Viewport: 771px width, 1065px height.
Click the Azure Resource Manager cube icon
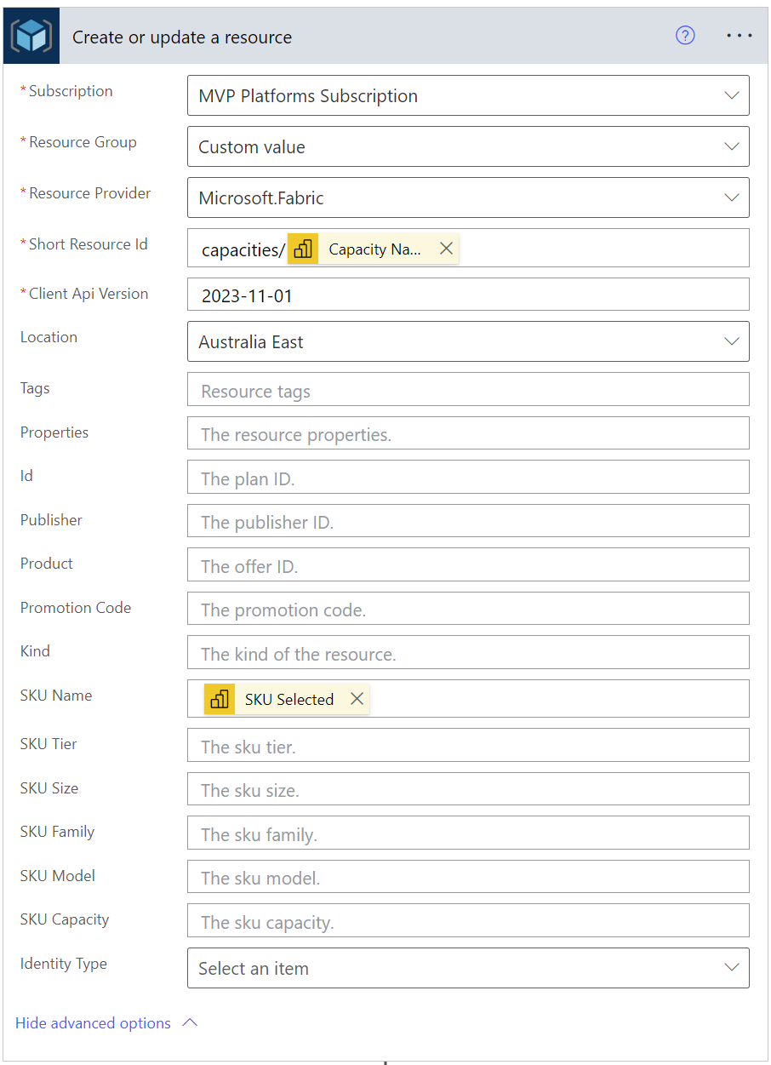coord(31,37)
